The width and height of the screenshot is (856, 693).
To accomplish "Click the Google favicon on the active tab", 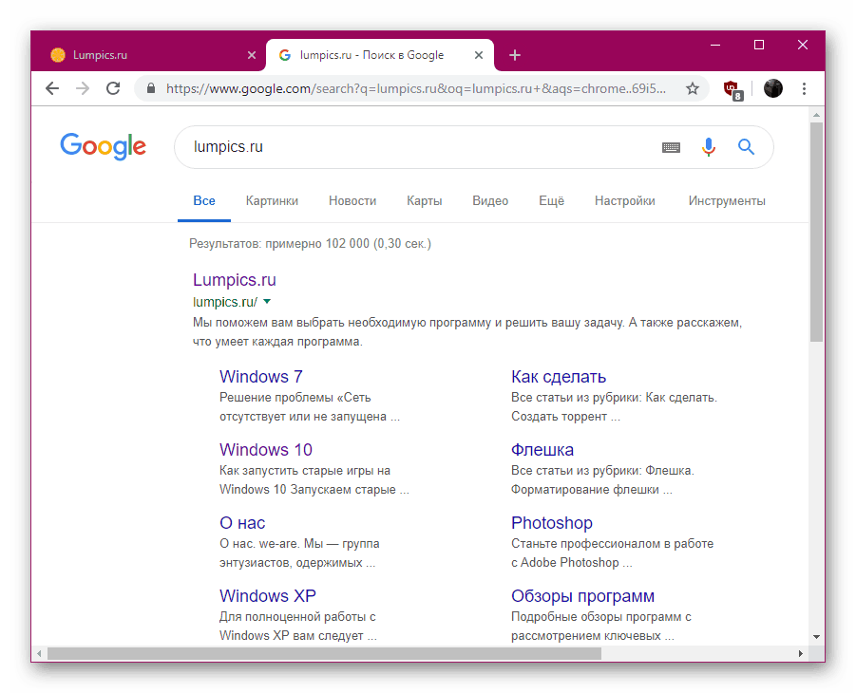I will [284, 55].
